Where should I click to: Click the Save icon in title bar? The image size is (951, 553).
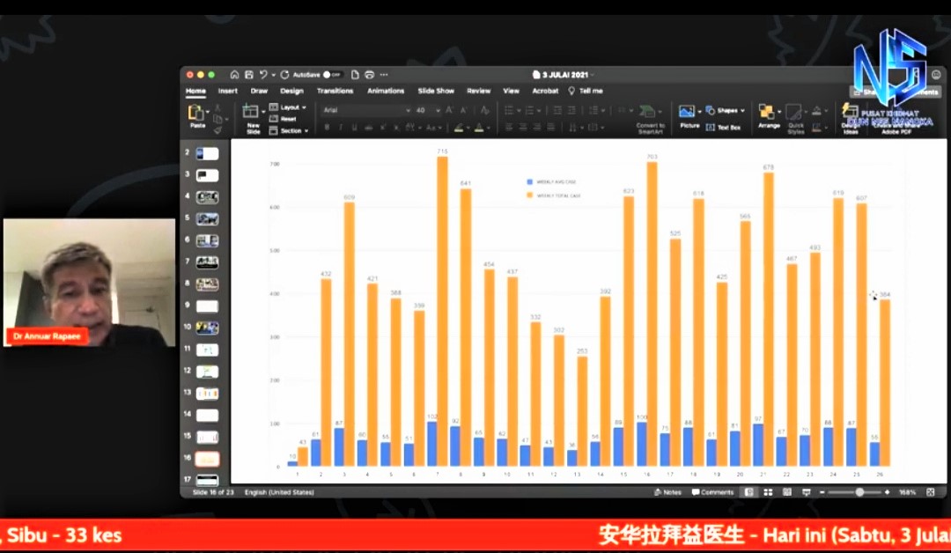pyautogui.click(x=249, y=75)
